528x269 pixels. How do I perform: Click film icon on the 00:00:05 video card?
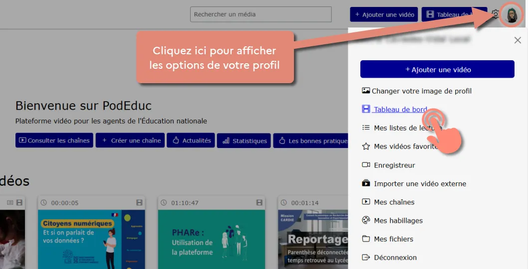139,202
